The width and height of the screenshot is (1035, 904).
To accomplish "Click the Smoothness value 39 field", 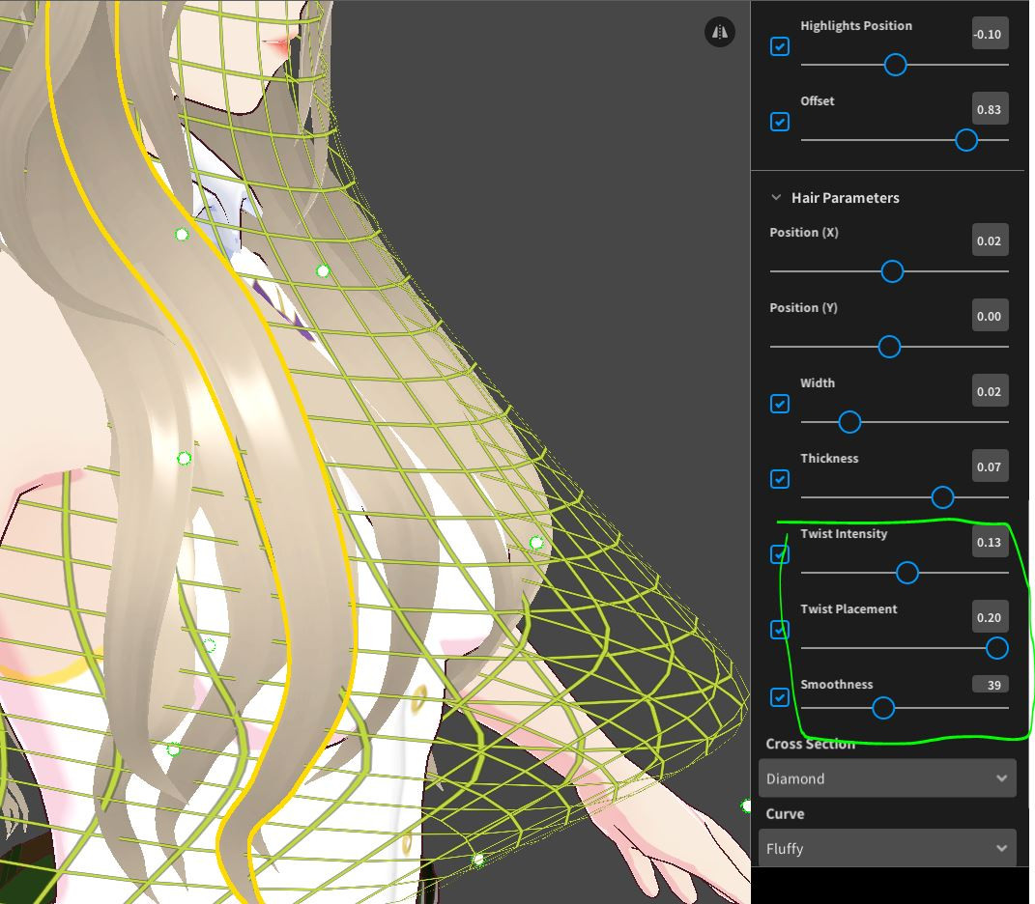I will click(x=990, y=684).
